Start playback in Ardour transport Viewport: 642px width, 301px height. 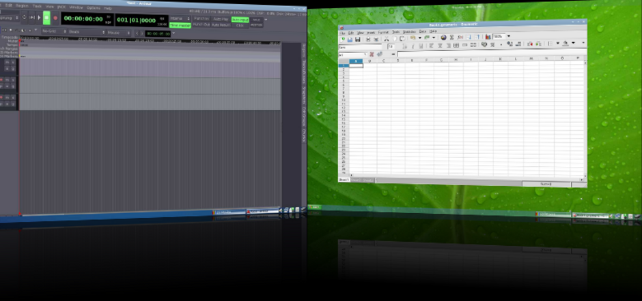click(x=40, y=18)
